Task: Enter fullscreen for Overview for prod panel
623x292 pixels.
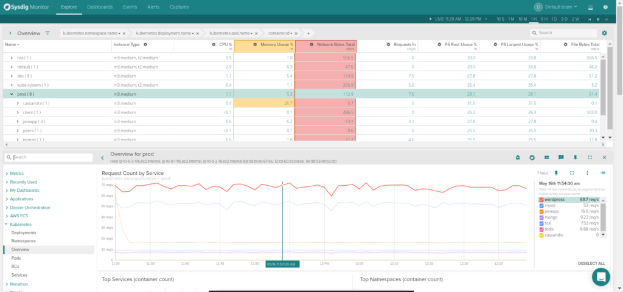Action: (590, 158)
